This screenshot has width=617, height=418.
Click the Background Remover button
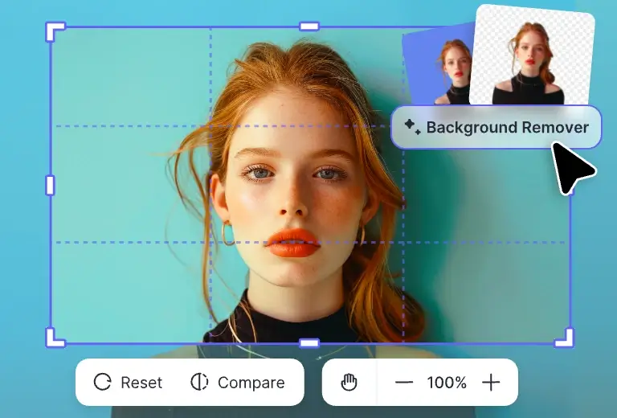(x=496, y=127)
